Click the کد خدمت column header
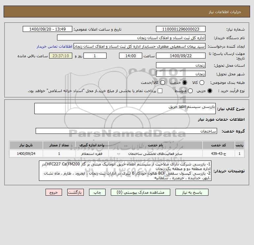Image resolution: width=254 pixels, height=245 pixels. point(218,145)
